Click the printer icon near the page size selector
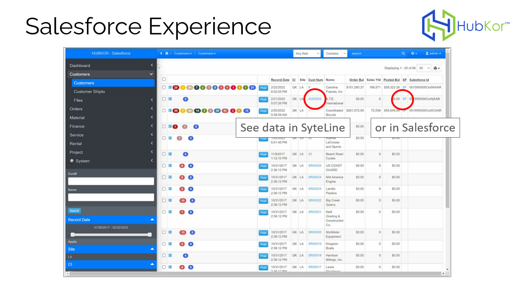 [x=436, y=68]
